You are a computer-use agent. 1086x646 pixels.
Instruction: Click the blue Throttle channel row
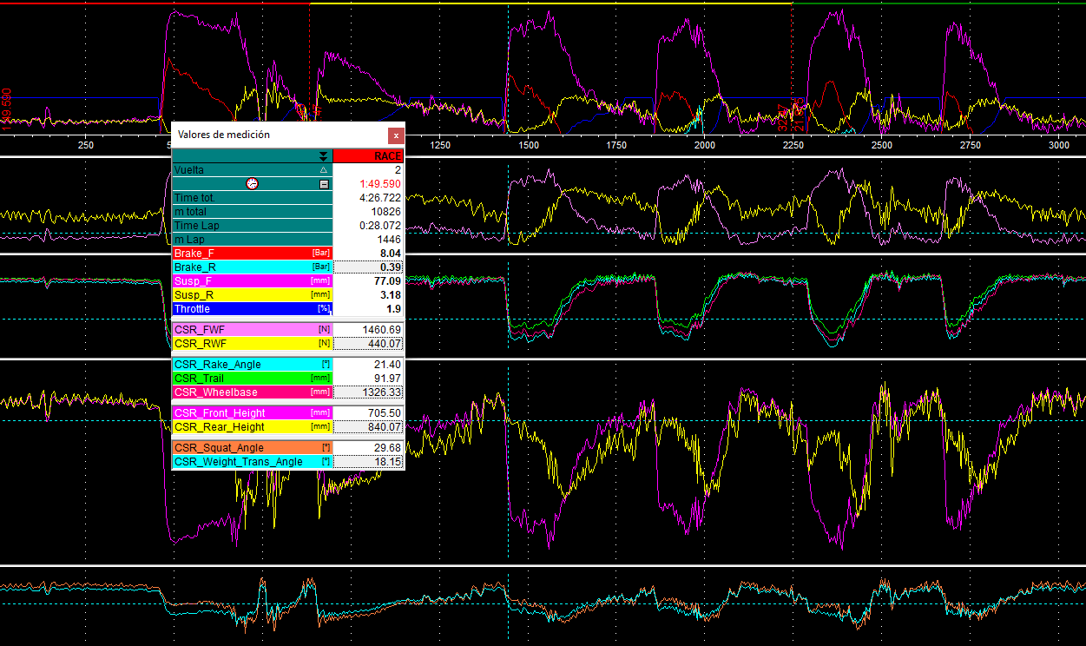(x=252, y=309)
